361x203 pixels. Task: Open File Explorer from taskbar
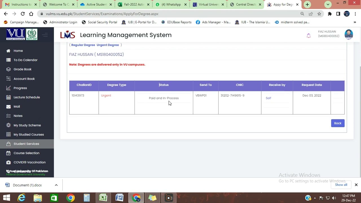point(38,198)
